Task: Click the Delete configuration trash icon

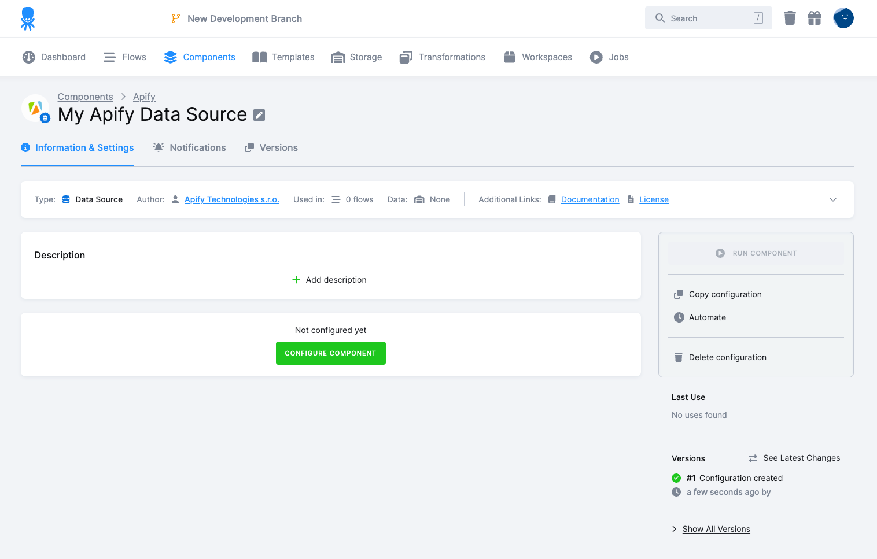Action: coord(678,357)
